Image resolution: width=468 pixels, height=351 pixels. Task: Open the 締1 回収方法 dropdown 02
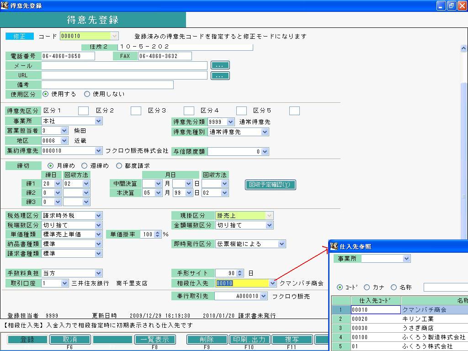pyautogui.click(x=86, y=184)
